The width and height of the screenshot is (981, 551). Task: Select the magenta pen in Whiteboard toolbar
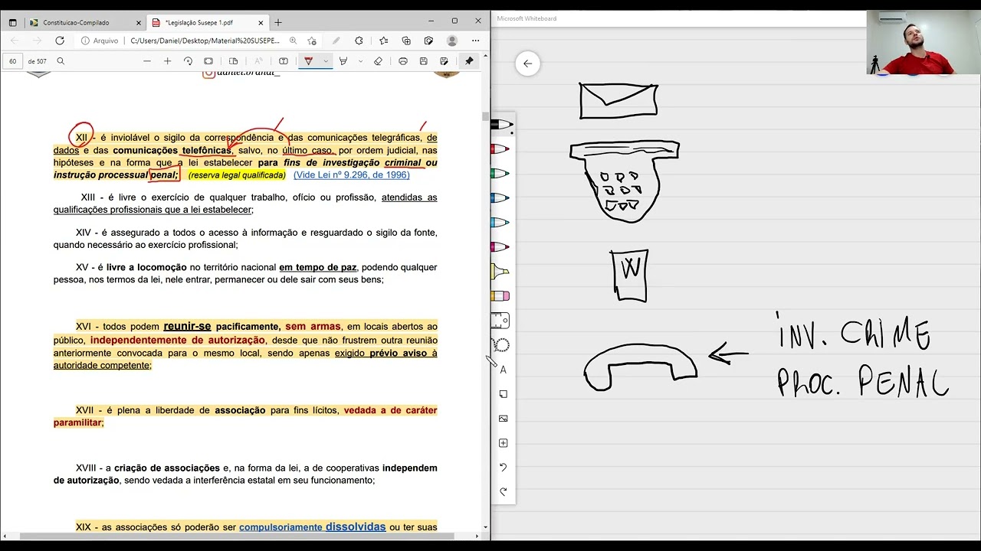click(501, 246)
